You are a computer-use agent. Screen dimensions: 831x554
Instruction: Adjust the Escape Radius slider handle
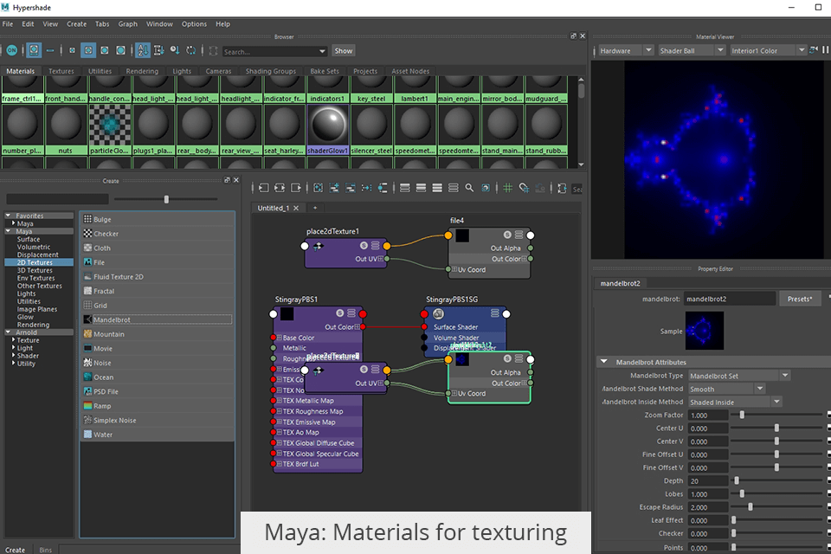[750, 507]
